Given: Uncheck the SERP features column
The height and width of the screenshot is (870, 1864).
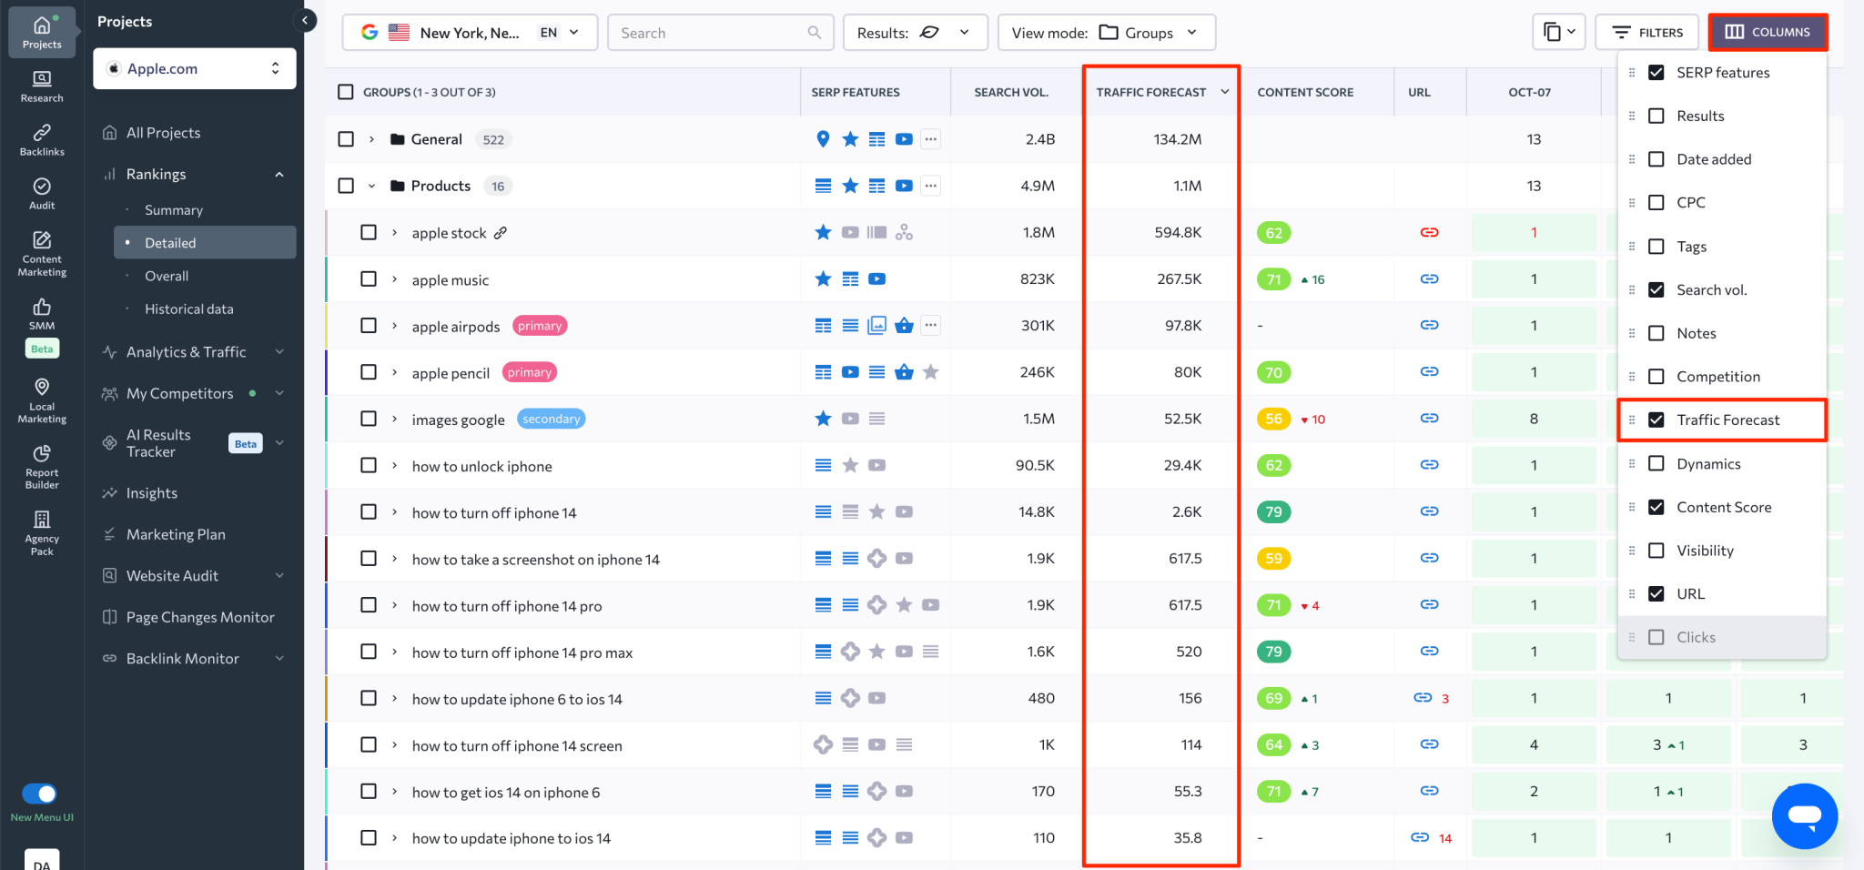Looking at the screenshot, I should click(x=1656, y=73).
